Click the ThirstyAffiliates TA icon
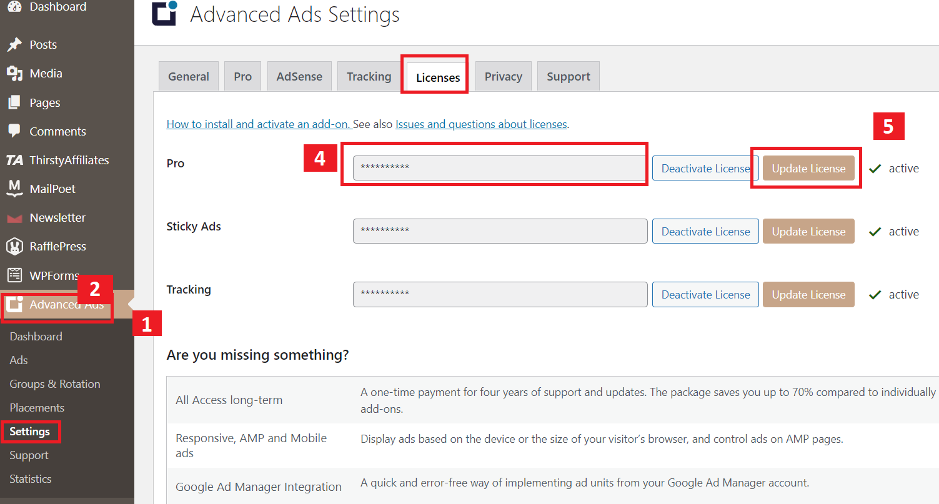939x504 pixels. 14,159
